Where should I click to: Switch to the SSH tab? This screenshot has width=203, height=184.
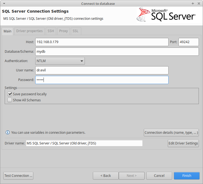click(51, 31)
